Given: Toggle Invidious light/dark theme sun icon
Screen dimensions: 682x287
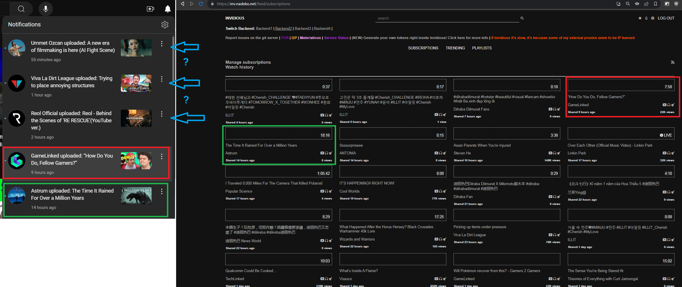Looking at the screenshot, I should (640, 18).
